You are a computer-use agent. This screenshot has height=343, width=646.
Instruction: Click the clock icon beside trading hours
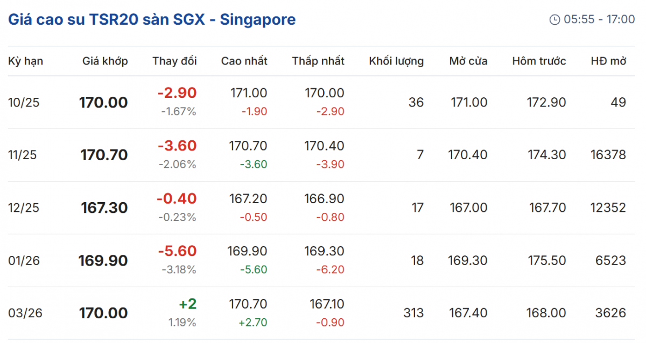click(x=554, y=20)
